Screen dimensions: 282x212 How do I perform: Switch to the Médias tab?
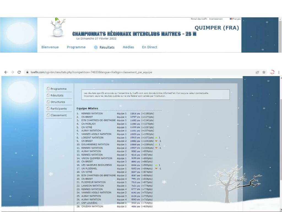coord(128,47)
